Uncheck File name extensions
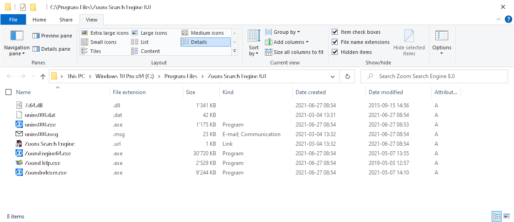This screenshot has width=514, height=222. click(x=335, y=42)
